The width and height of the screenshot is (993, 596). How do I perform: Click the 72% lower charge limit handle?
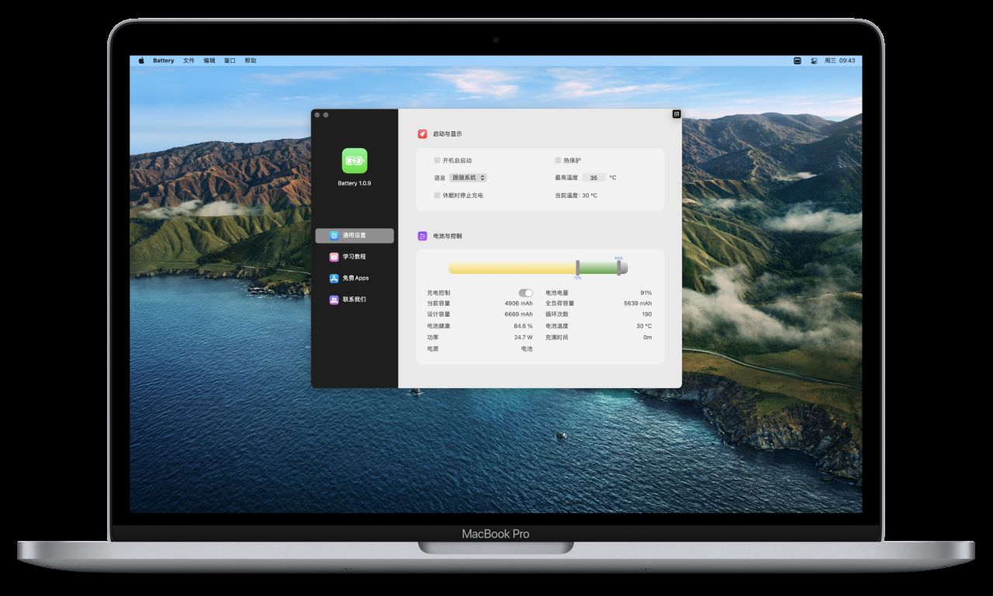pyautogui.click(x=577, y=268)
